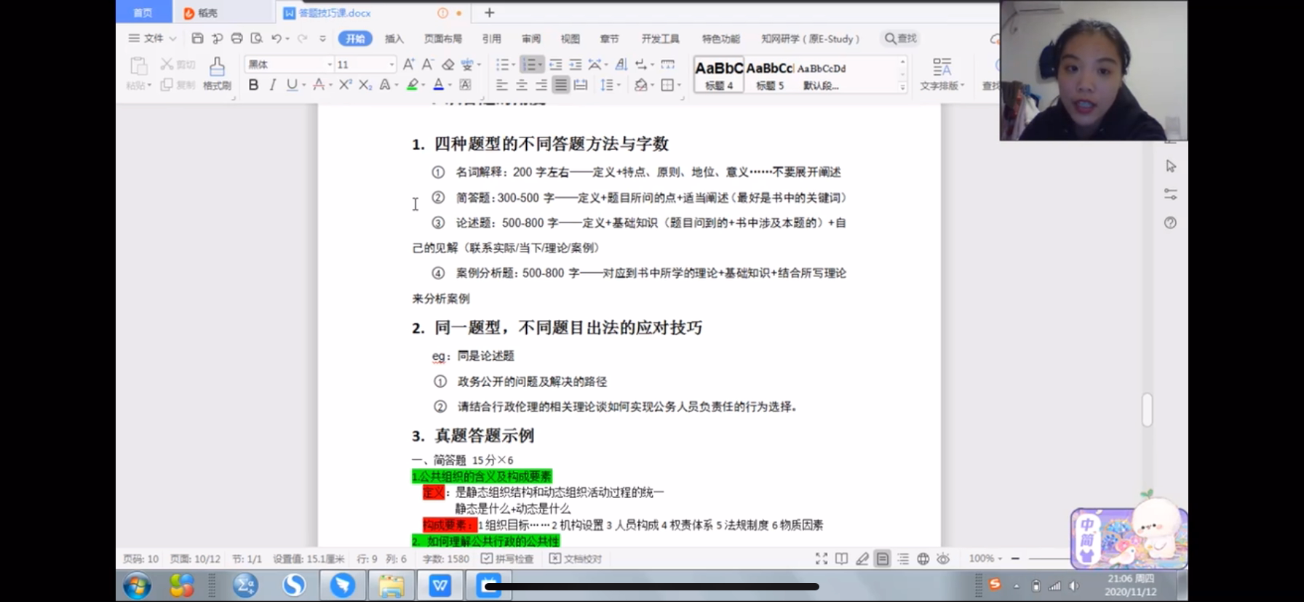The height and width of the screenshot is (602, 1304).
Task: Toggle eye protection mode icon in status bar
Action: tap(943, 558)
